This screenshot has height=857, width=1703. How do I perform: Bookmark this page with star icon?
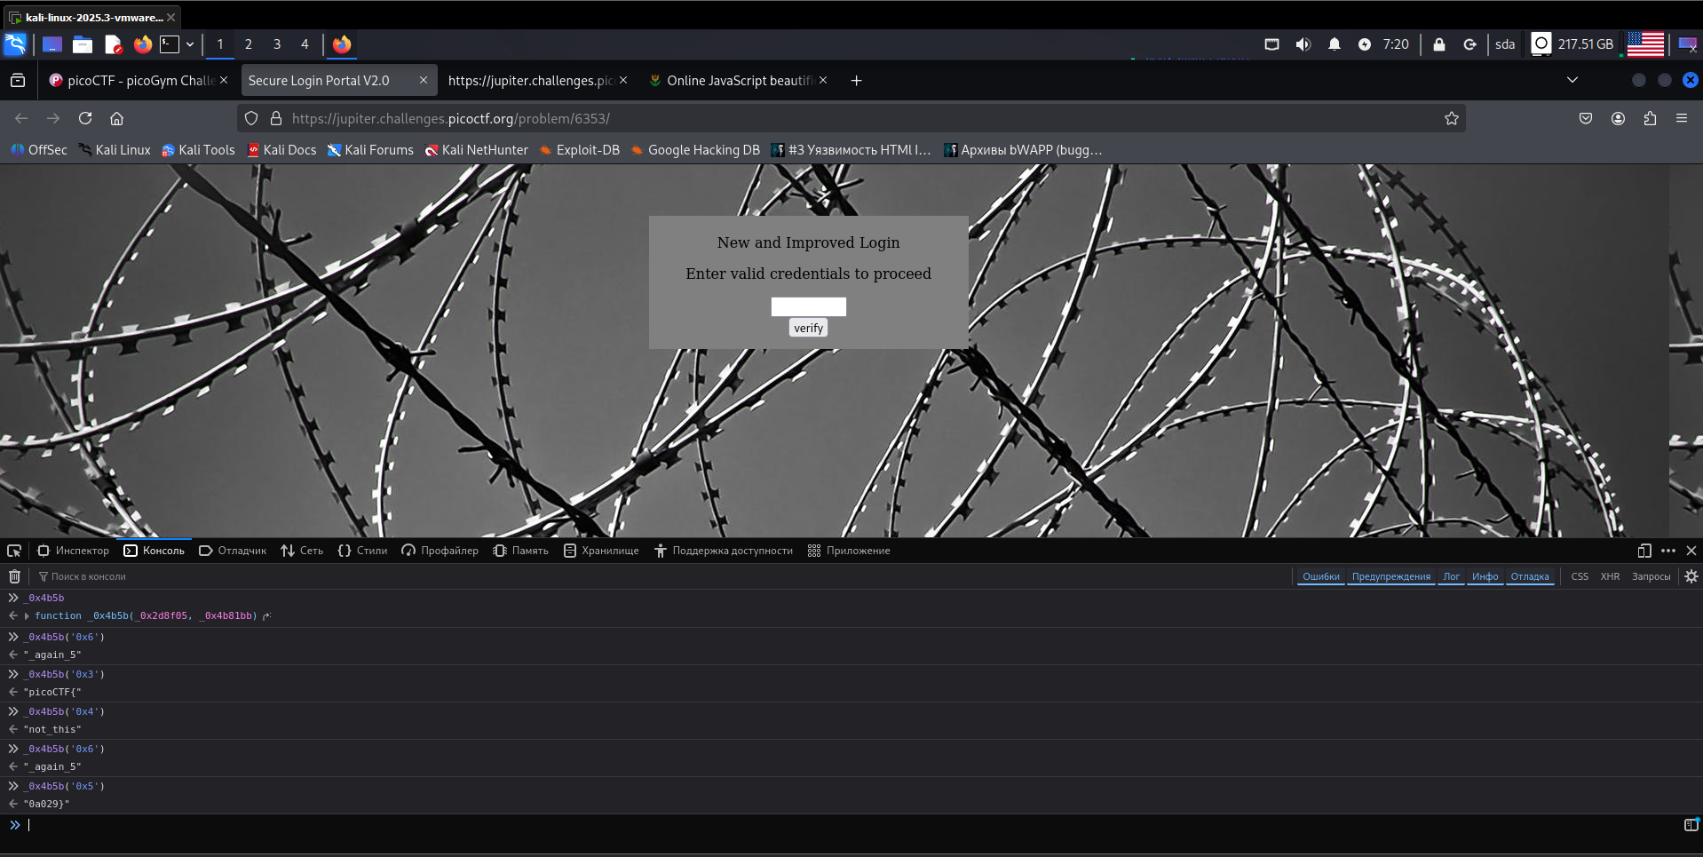1451,118
